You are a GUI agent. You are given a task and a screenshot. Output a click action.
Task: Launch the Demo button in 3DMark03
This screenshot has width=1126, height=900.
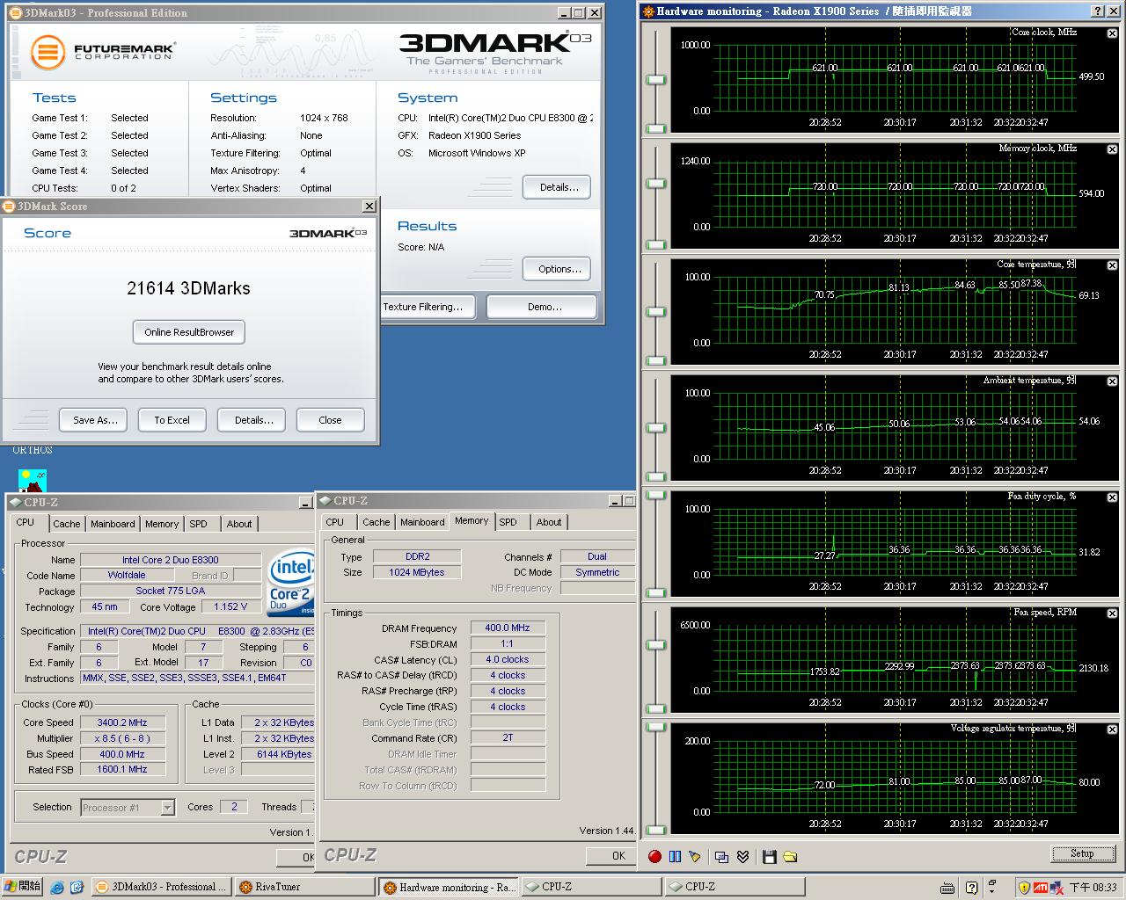tap(544, 307)
